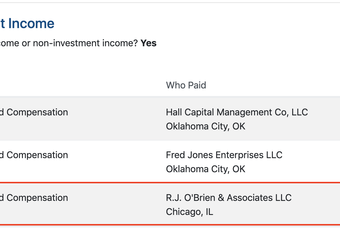Click the word "Enterprises" in second row
The height and width of the screenshot is (229, 340).
pos(239,155)
